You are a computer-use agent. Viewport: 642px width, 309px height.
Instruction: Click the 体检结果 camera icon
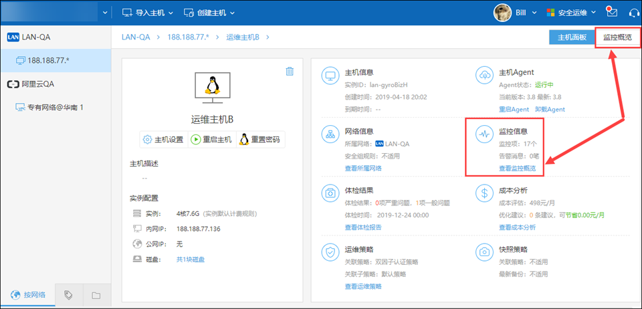tap(330, 193)
